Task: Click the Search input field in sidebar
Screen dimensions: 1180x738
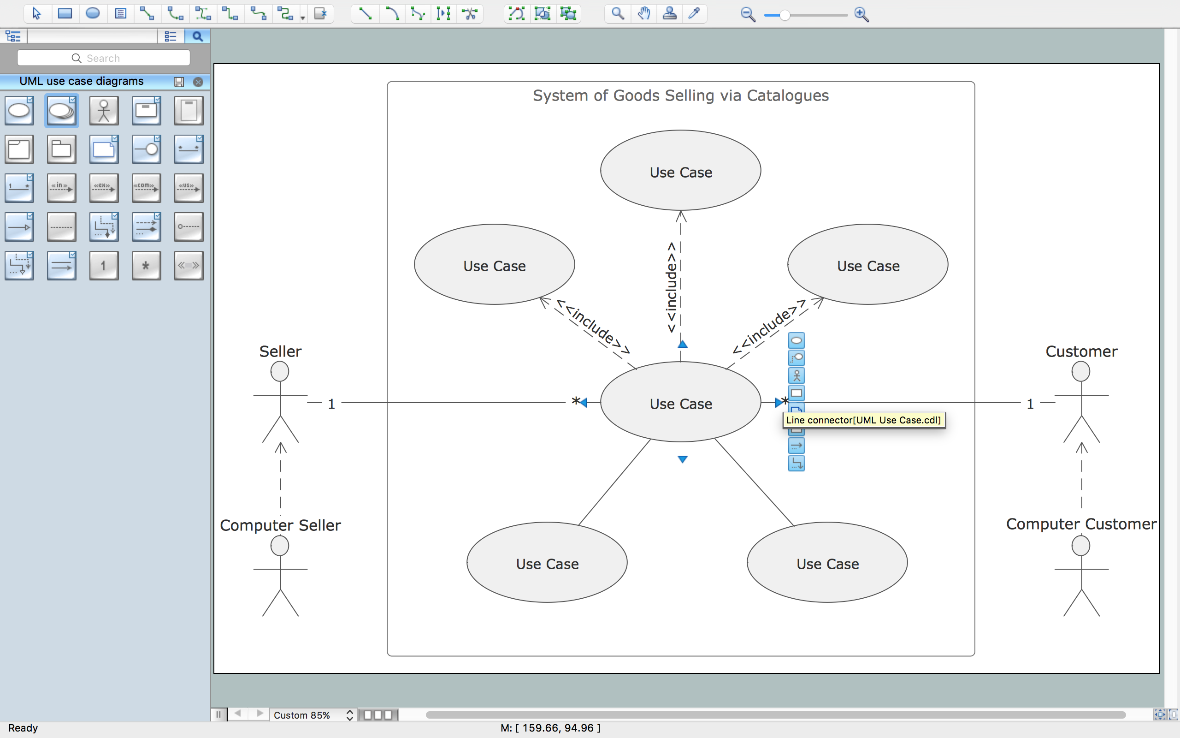Action: click(x=104, y=59)
